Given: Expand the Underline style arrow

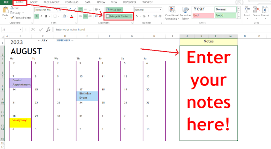Looking at the screenshot, I should tap(50, 16).
